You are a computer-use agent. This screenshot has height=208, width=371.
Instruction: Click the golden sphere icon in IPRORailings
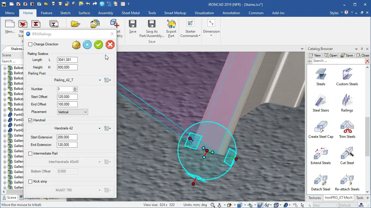click(x=76, y=45)
